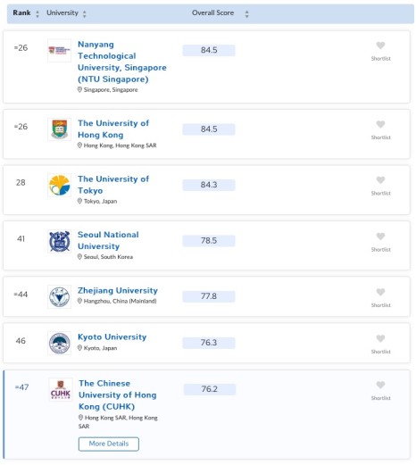Screen dimensions: 416x465
Task: Open the Seoul National University link
Action: click(x=108, y=240)
